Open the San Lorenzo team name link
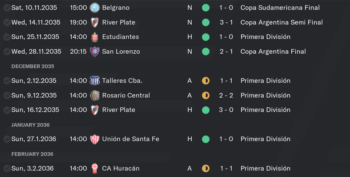The height and width of the screenshot is (177, 350). 121,52
